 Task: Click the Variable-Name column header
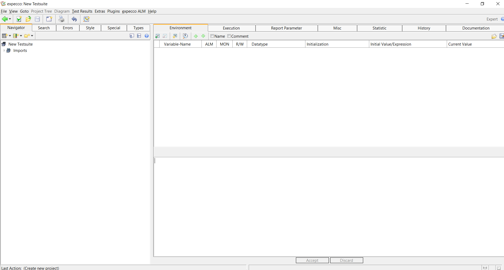click(x=181, y=44)
